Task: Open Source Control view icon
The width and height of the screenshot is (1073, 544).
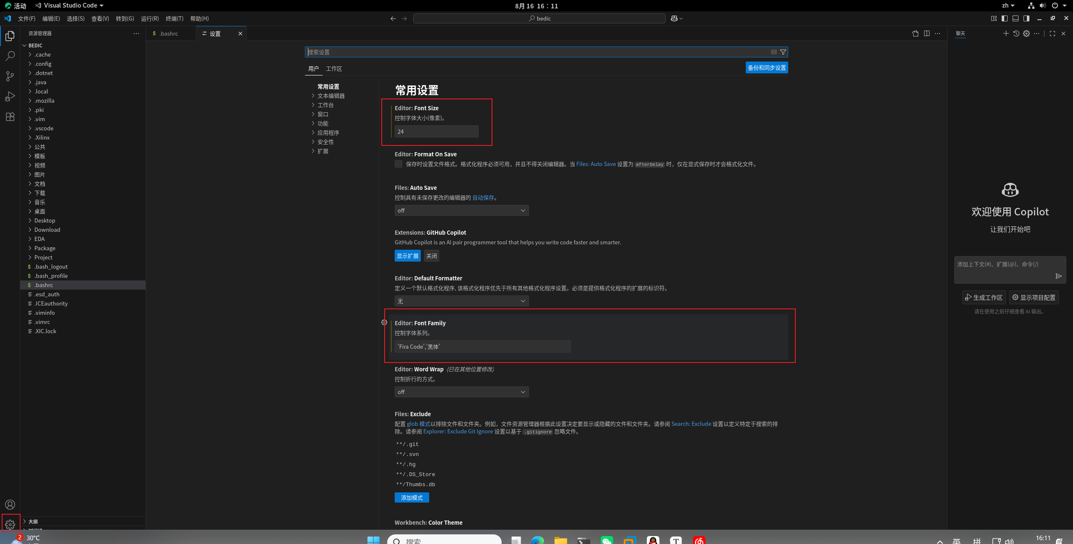Action: (x=10, y=76)
